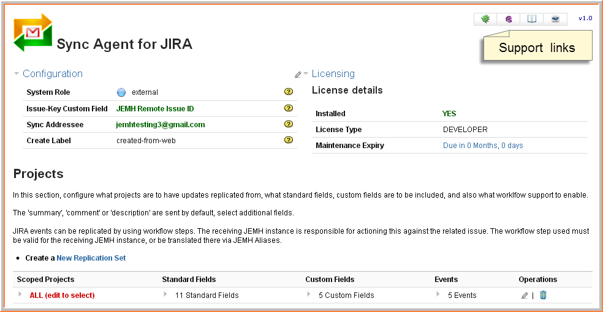Click the Configuration section heading
This screenshot has width=603, height=312.
pyautogui.click(x=53, y=73)
